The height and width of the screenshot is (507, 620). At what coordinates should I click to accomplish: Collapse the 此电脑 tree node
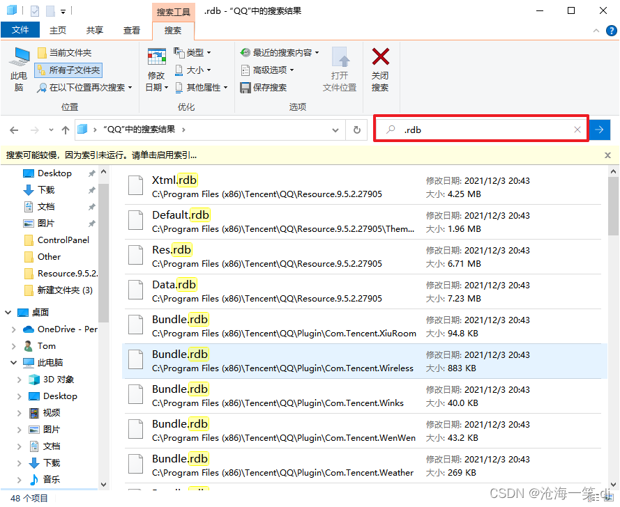14,363
